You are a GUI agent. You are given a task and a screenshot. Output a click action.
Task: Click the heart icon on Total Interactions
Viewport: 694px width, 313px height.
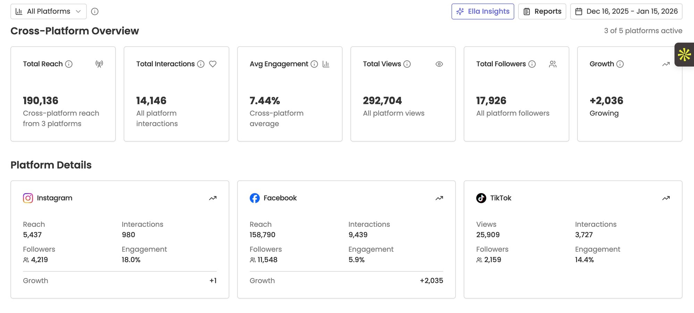(213, 64)
